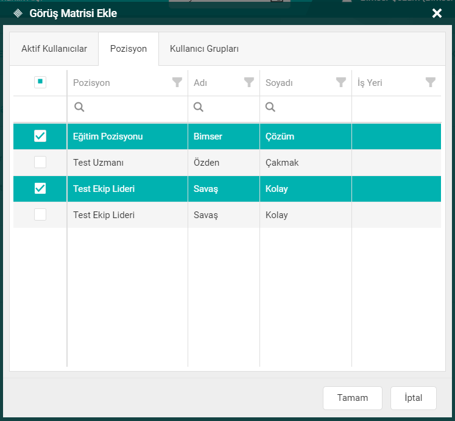
Task: Open the Adı column filter funnel
Action: pyautogui.click(x=249, y=82)
